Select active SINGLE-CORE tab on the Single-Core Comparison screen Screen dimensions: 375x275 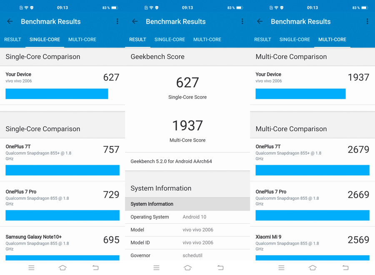45,40
